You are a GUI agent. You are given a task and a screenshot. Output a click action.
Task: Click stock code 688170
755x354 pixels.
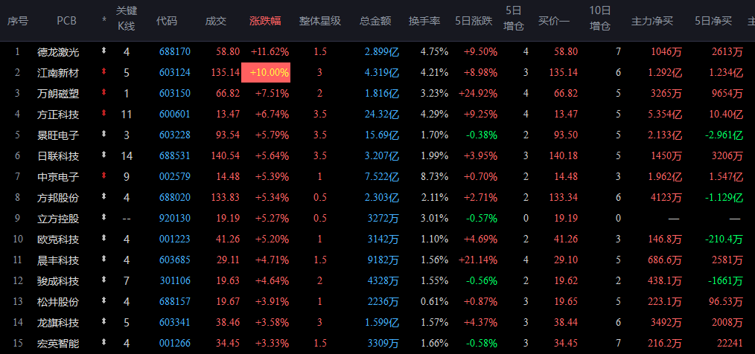click(x=175, y=52)
